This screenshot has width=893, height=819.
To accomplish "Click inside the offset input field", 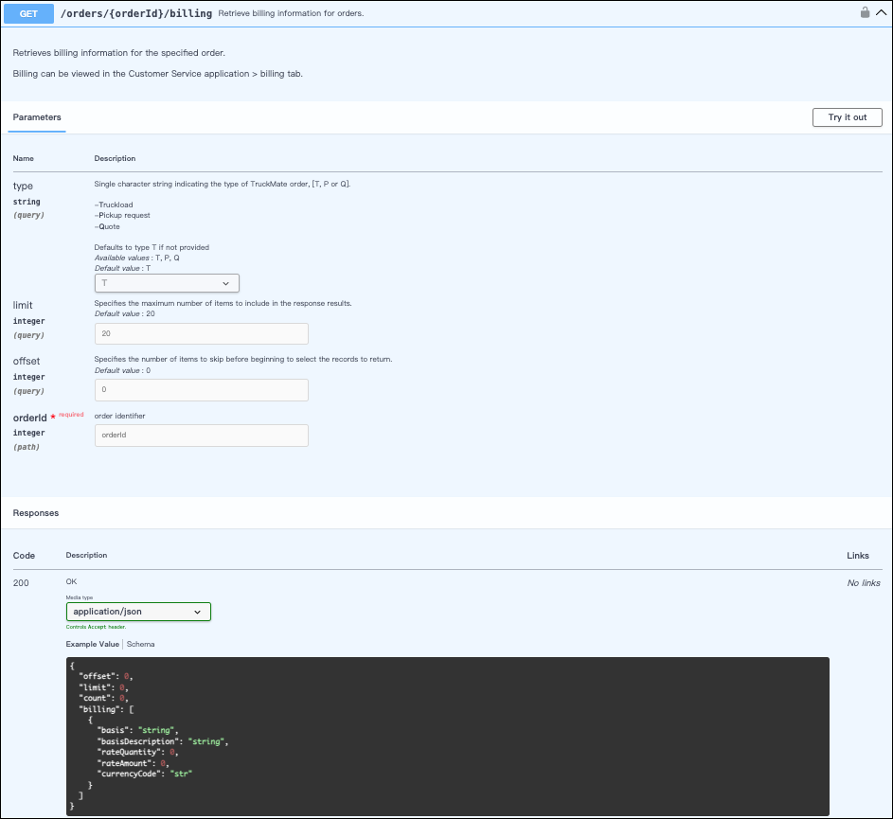I will (201, 389).
